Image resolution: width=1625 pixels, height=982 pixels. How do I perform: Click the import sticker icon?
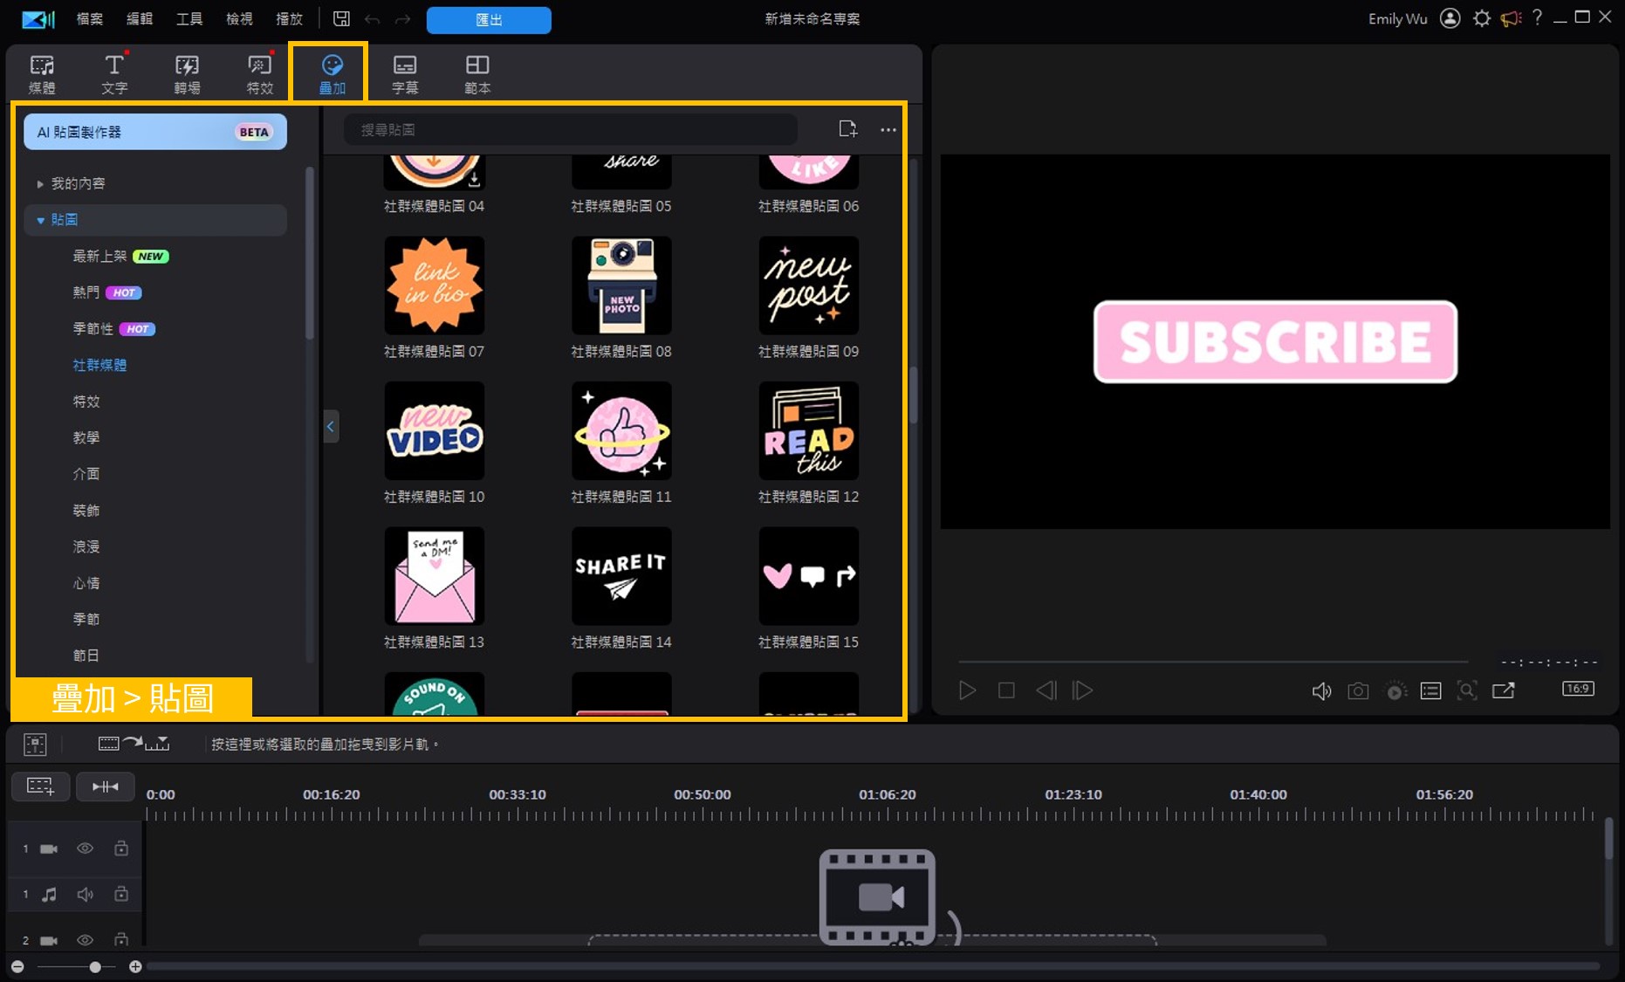tap(847, 129)
